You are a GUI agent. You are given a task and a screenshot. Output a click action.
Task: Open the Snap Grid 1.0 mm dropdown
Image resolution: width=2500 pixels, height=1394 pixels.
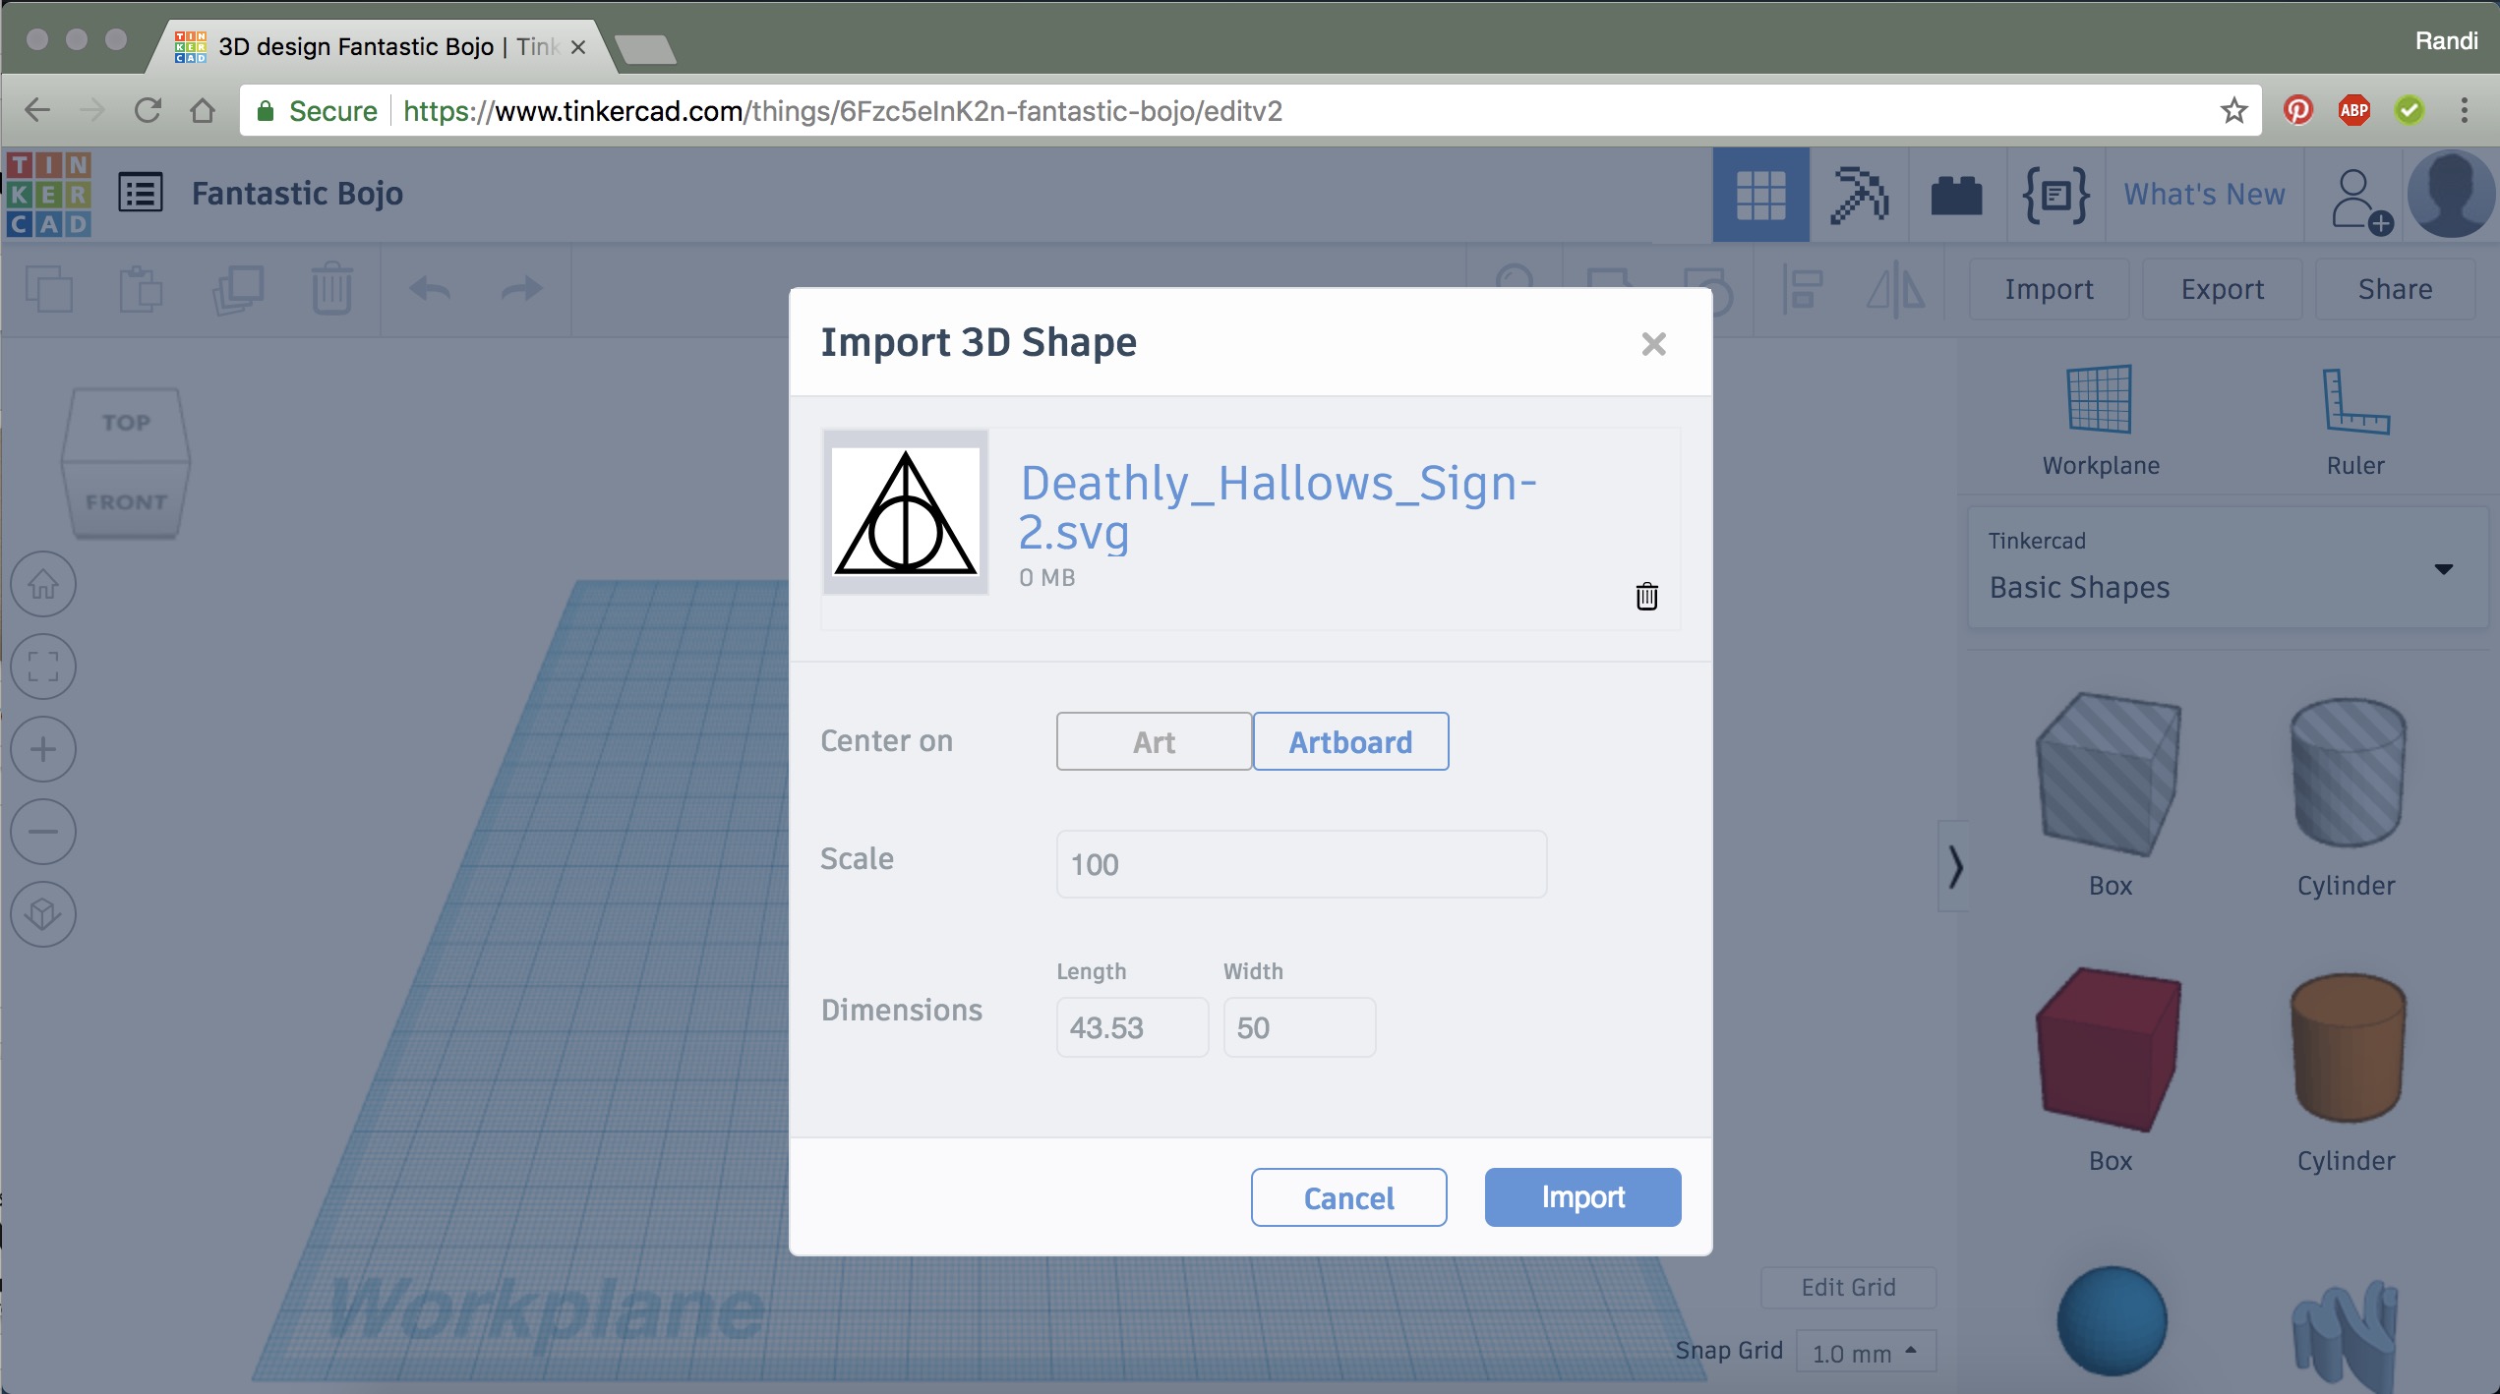pos(1866,1352)
